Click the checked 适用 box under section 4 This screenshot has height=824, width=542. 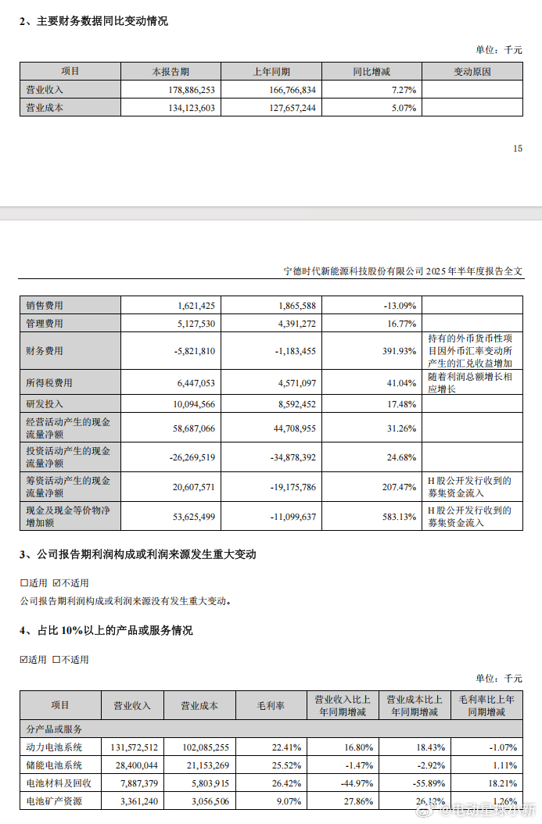click(x=23, y=660)
